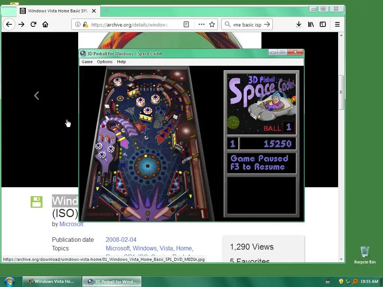Click the search magnifier icon in search box
The height and width of the screenshot is (287, 383).
[227, 24]
